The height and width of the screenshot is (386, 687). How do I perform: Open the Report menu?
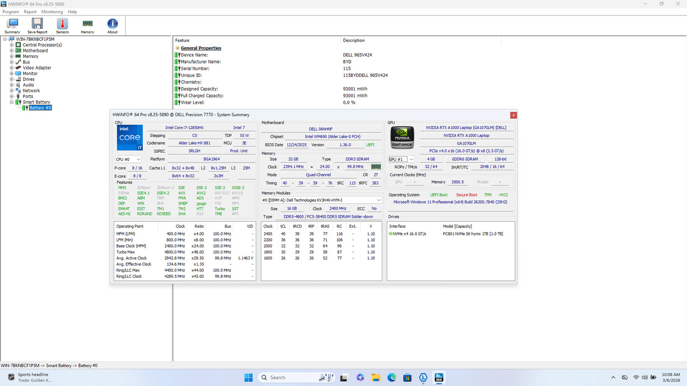point(30,12)
